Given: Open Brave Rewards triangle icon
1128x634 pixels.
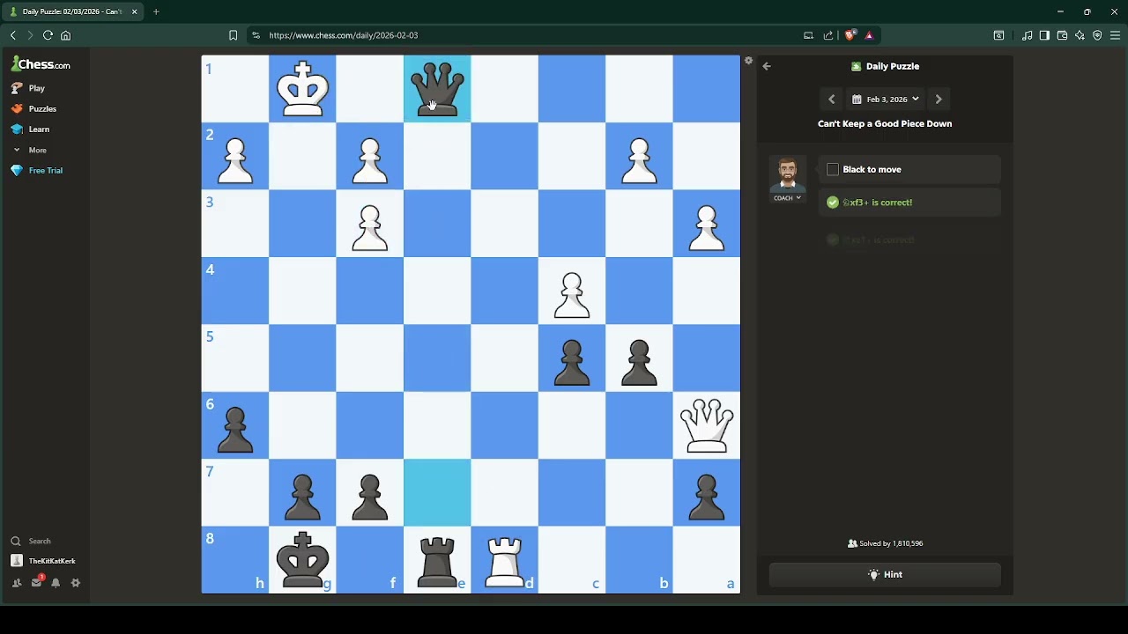Looking at the screenshot, I should click(869, 35).
